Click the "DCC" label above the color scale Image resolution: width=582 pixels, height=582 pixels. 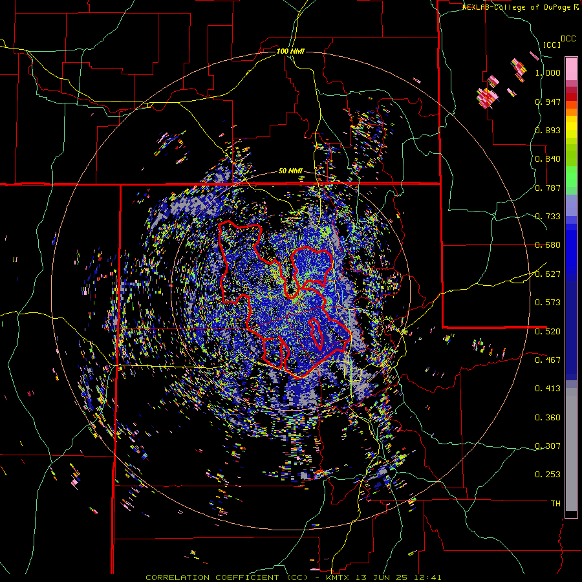coord(568,39)
